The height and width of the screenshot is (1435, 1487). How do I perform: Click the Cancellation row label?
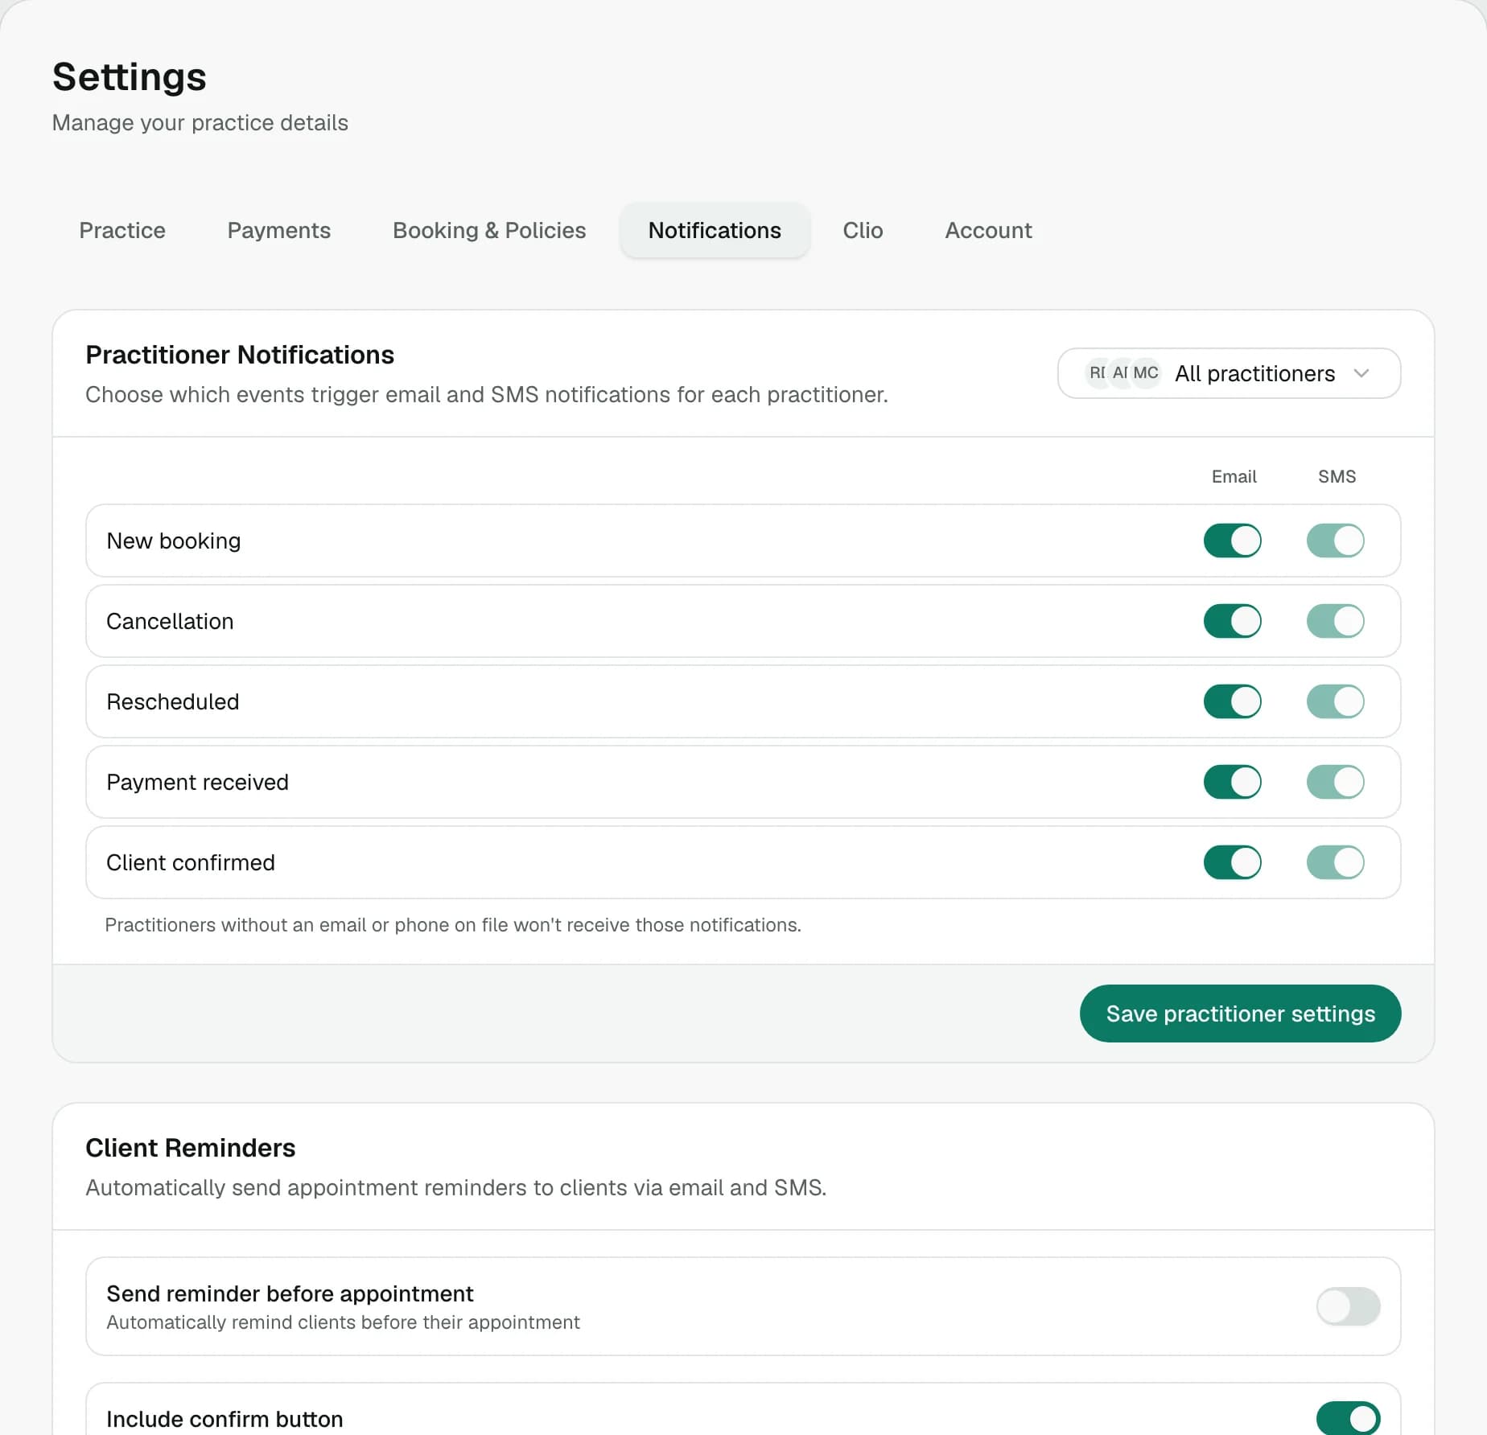click(170, 621)
